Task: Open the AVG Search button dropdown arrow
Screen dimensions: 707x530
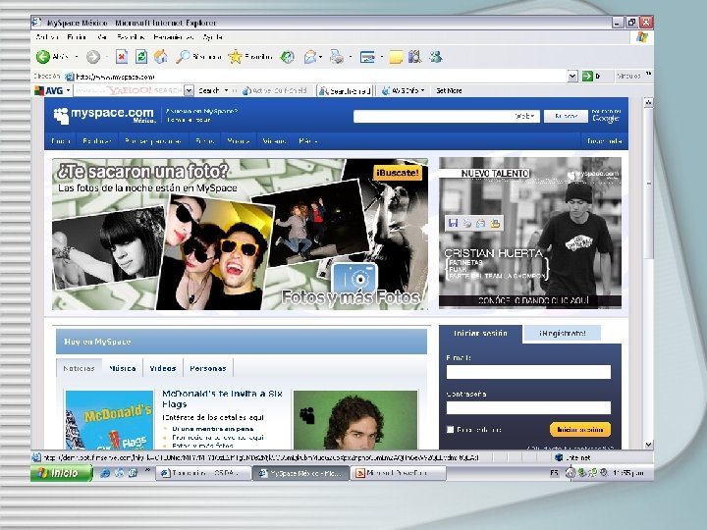Action: (x=227, y=90)
